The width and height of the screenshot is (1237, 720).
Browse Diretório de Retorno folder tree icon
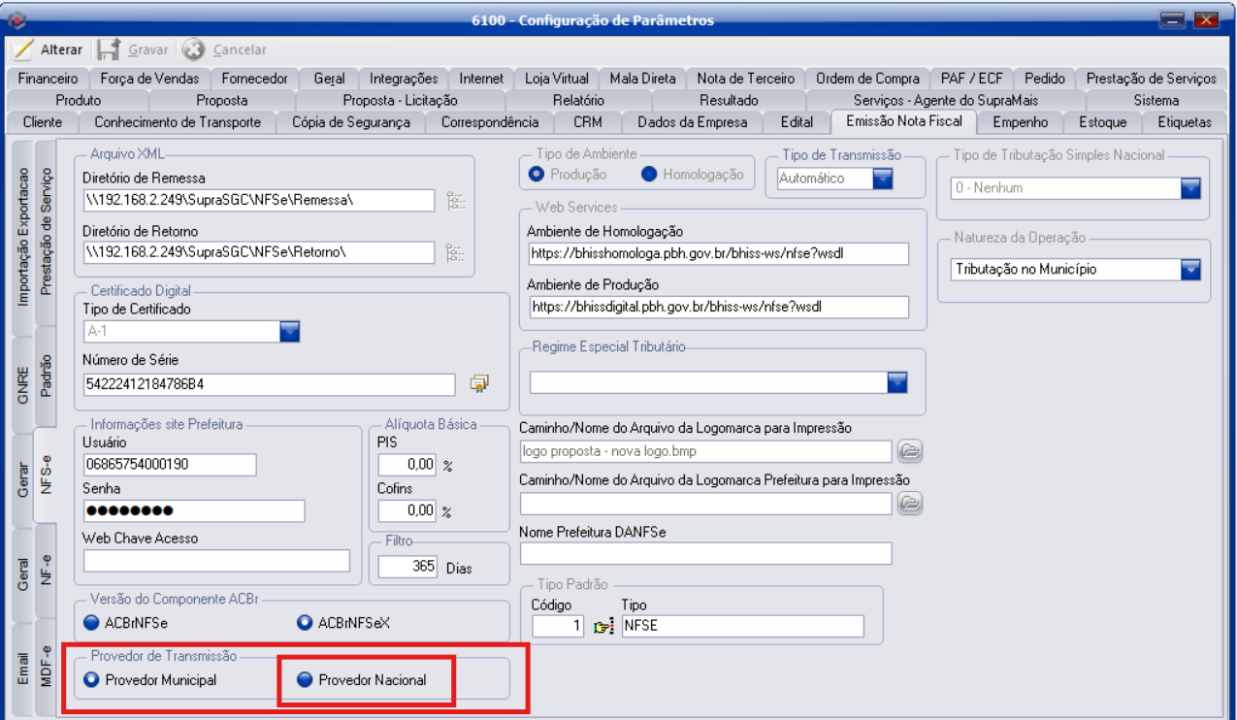pos(456,252)
